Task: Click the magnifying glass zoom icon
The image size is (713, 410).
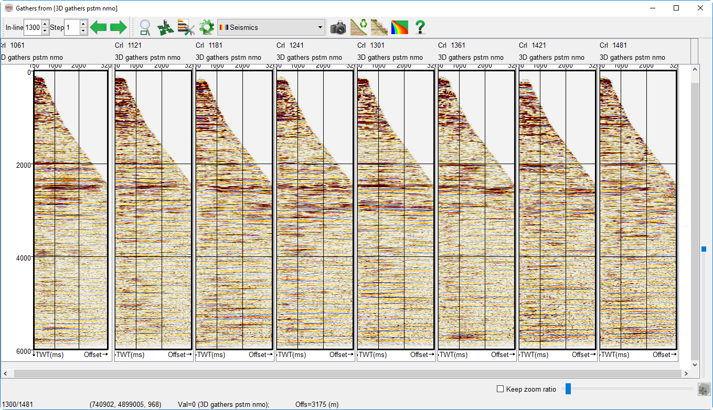Action: coord(145,27)
